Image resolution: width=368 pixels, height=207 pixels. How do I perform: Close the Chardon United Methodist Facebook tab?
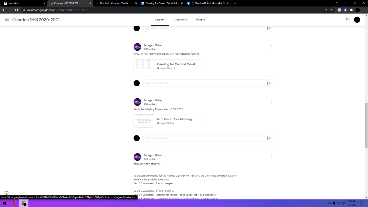pyautogui.click(x=228, y=3)
